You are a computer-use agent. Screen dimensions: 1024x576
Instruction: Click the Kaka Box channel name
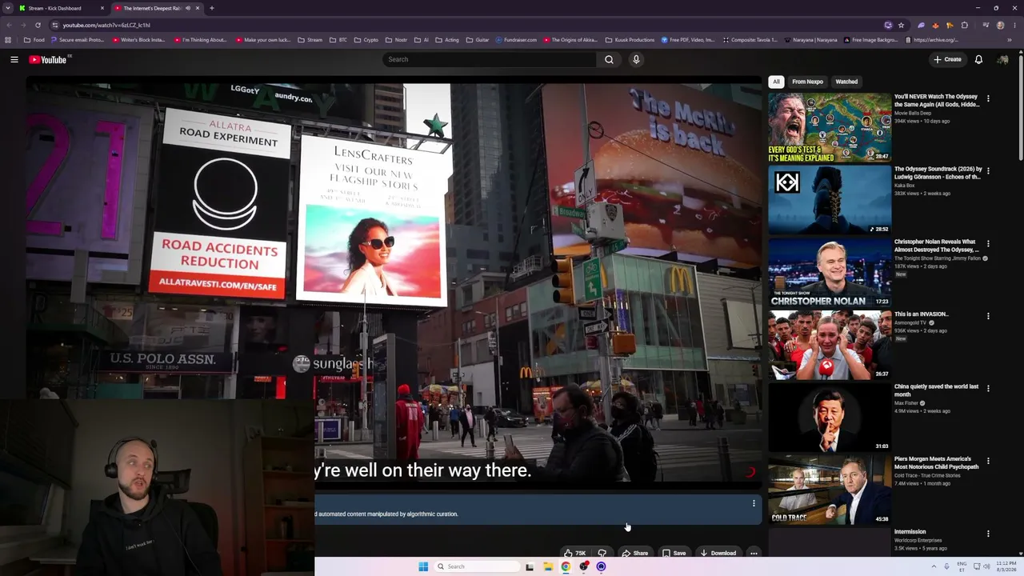[905, 186]
